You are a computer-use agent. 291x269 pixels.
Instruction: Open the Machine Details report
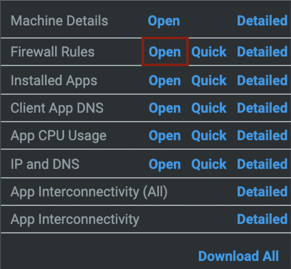164,21
